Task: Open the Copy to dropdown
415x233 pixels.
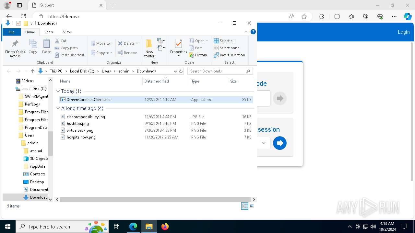Action: [x=102, y=53]
